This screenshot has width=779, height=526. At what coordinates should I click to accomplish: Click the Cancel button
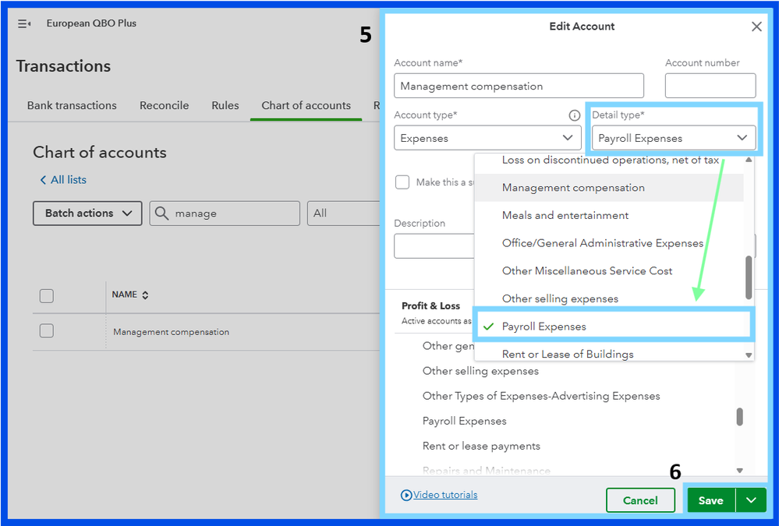click(x=640, y=500)
